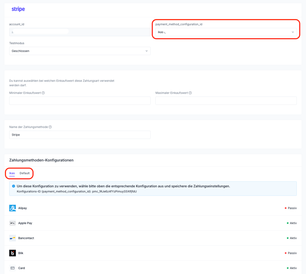Click the Alipay logo icon
The height and width of the screenshot is (274, 306).
pyautogui.click(x=12, y=208)
